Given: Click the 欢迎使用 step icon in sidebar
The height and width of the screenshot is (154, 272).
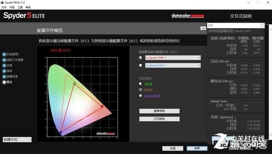Looking at the screenshot, I should tap(4, 54).
